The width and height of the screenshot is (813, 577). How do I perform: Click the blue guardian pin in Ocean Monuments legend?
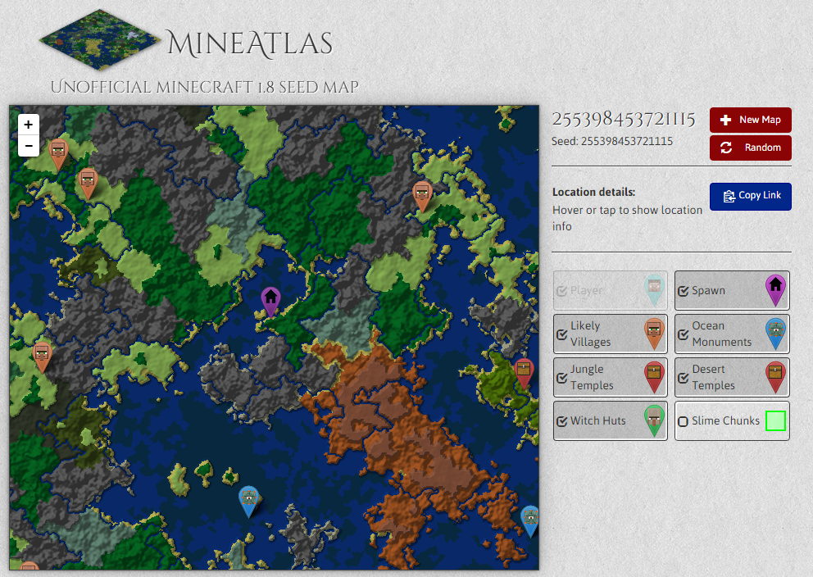pos(775,334)
